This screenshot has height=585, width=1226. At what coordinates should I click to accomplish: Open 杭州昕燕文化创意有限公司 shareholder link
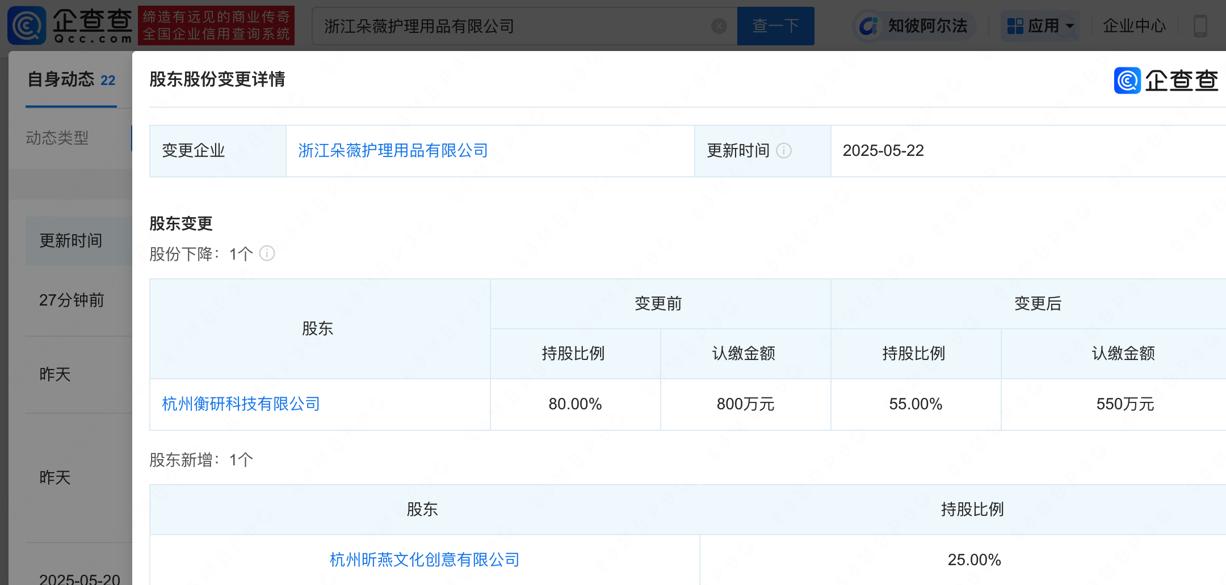click(425, 560)
